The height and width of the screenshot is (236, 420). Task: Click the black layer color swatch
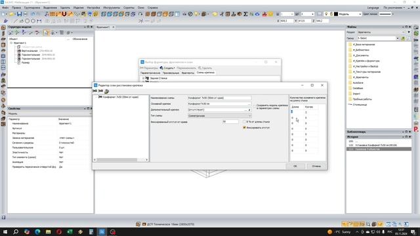pos(336,14)
